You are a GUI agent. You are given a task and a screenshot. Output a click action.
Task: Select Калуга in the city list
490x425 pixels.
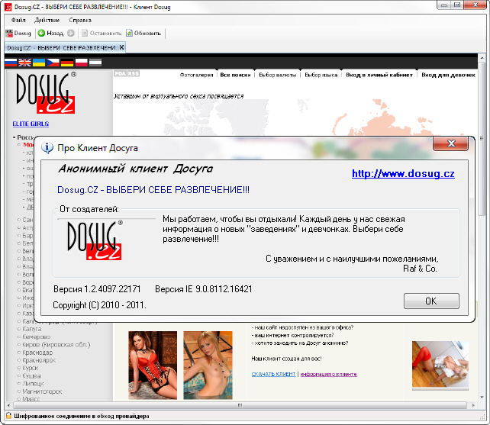click(x=32, y=329)
